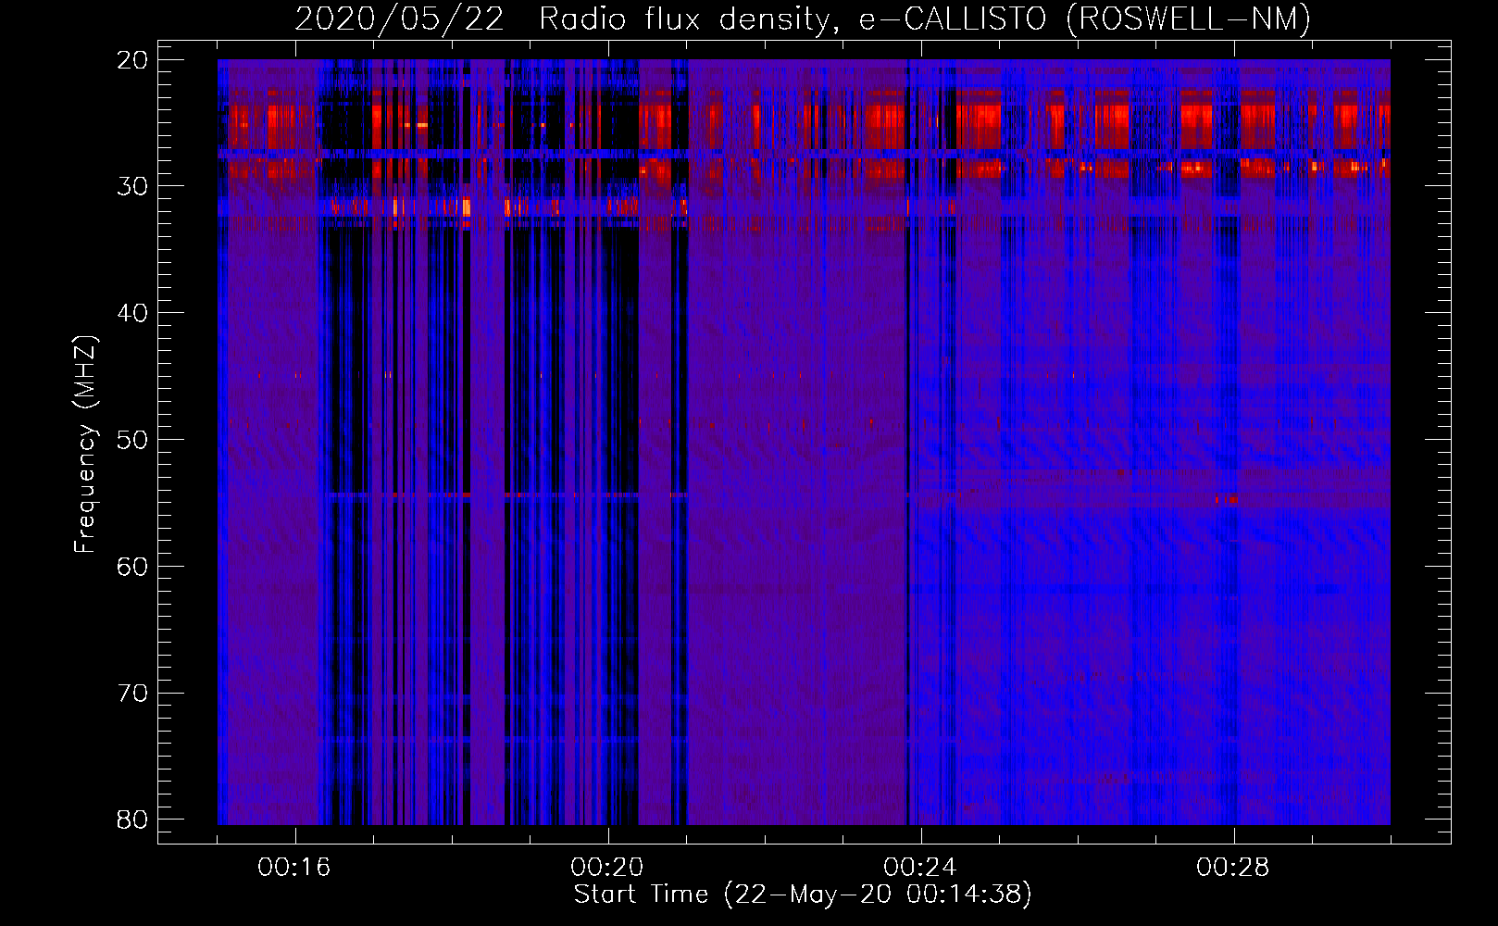Click the 00:28 time tick label
1498x926 pixels.
point(1233,868)
